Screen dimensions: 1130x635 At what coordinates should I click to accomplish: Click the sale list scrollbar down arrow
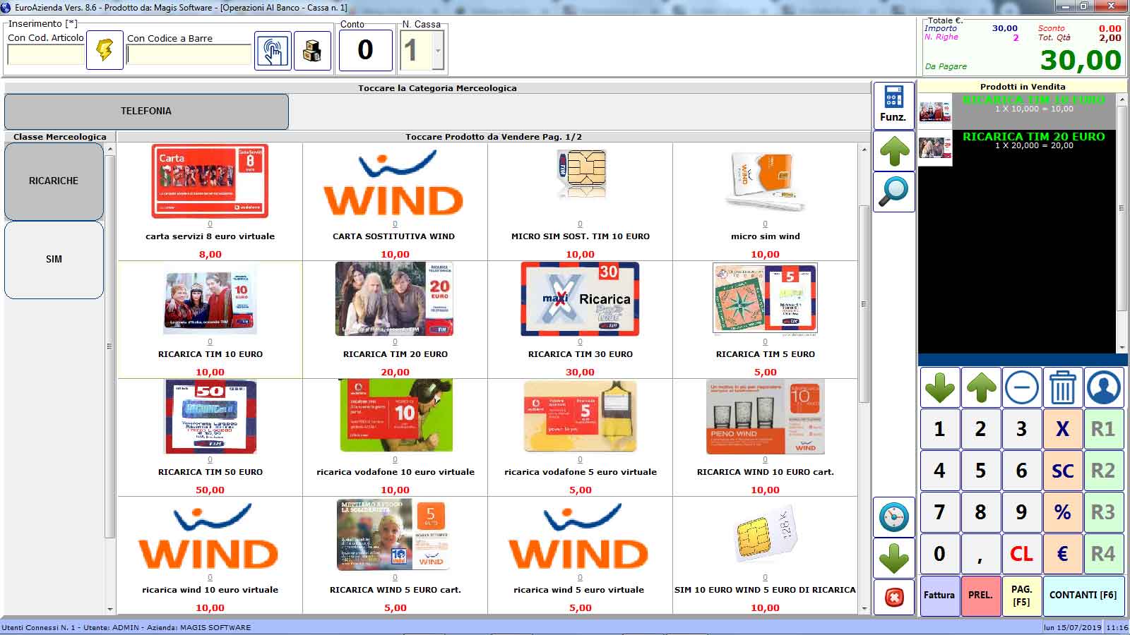coord(1122,348)
